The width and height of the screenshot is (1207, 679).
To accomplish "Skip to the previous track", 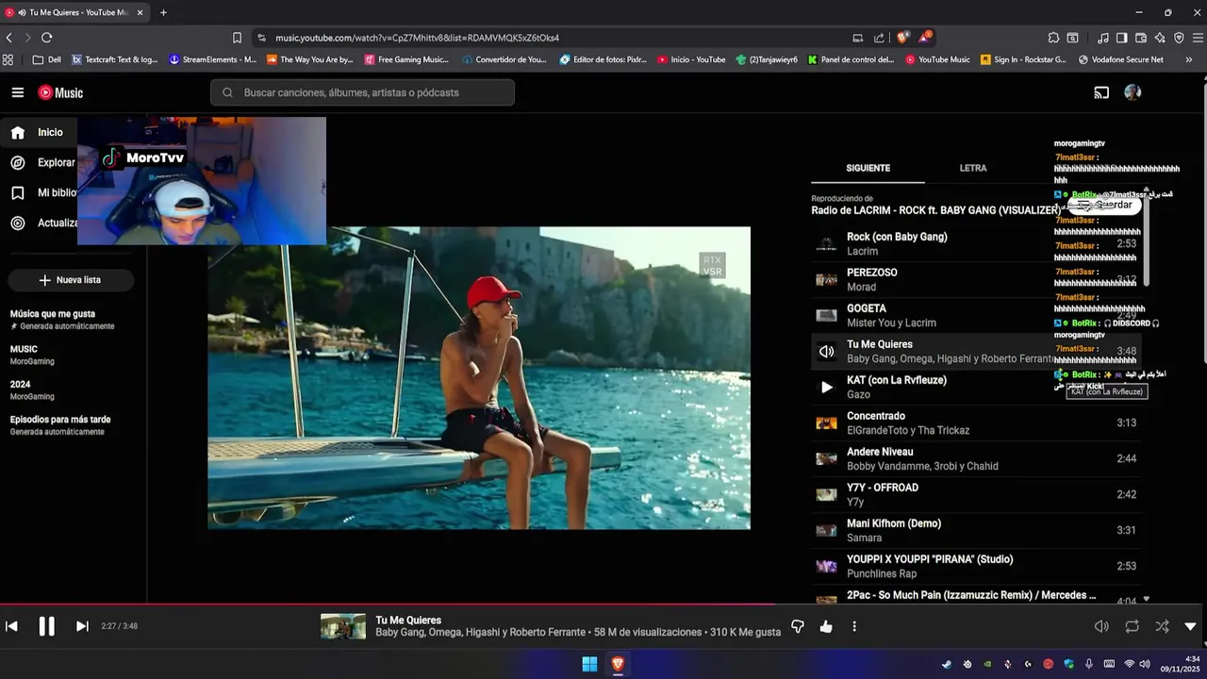I will [x=11, y=626].
